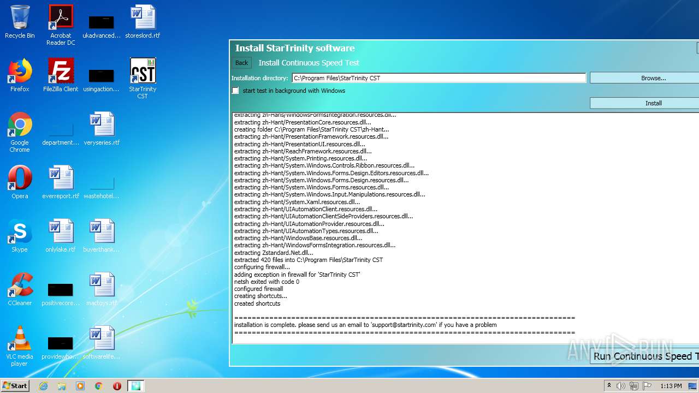Open Action Center flag icon

click(647, 386)
